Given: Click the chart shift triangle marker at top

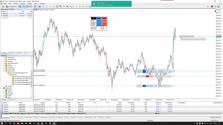Looking at the screenshot, I should (x=215, y=11).
